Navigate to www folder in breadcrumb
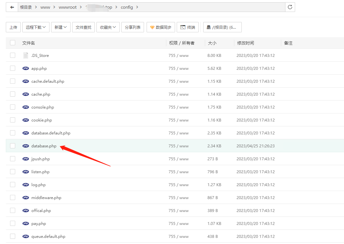Viewport: 344px width, 244px height. 45,7
